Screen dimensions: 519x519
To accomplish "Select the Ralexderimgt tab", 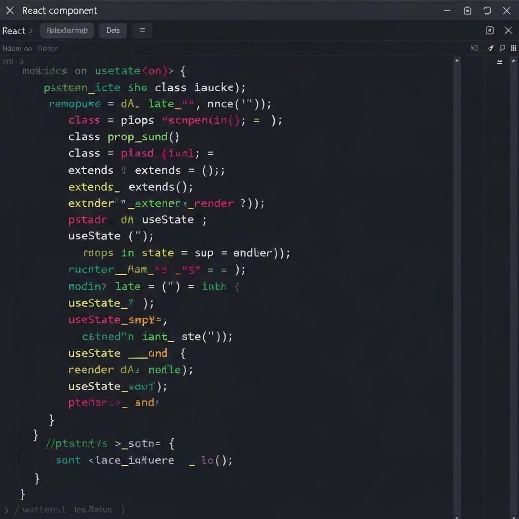I will 67,30.
